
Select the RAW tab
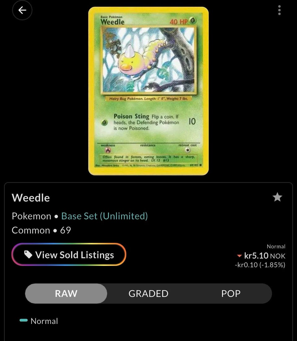(66, 293)
